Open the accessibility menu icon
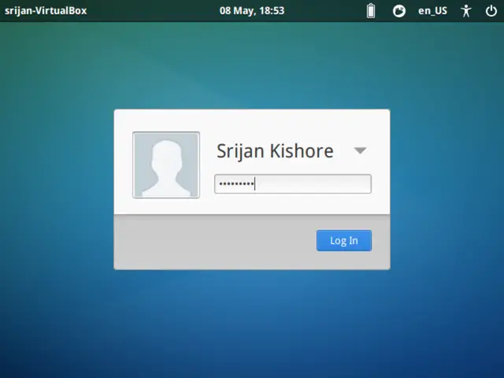Image resolution: width=504 pixels, height=378 pixels. (x=465, y=11)
